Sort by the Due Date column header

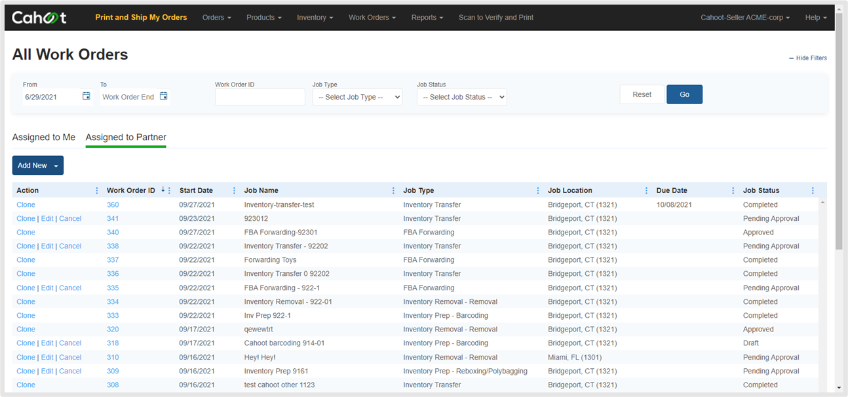(672, 191)
